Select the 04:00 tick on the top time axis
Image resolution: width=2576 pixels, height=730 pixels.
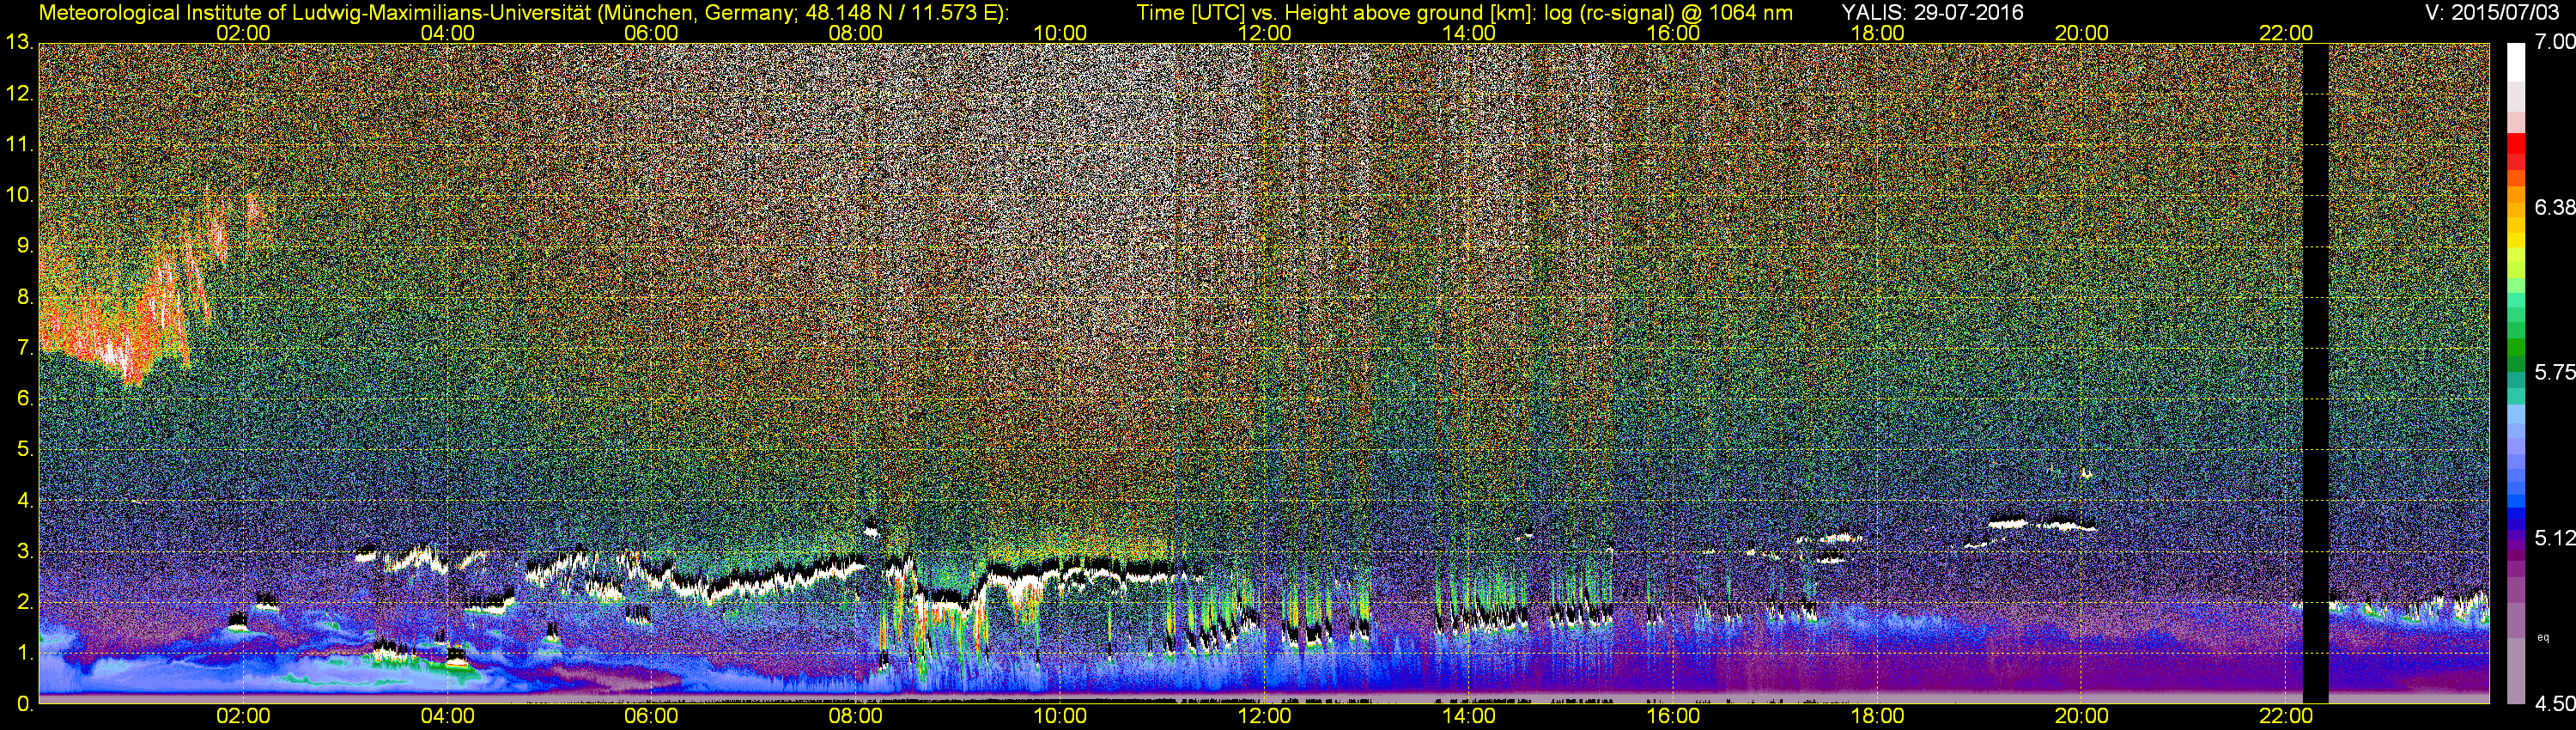447,32
